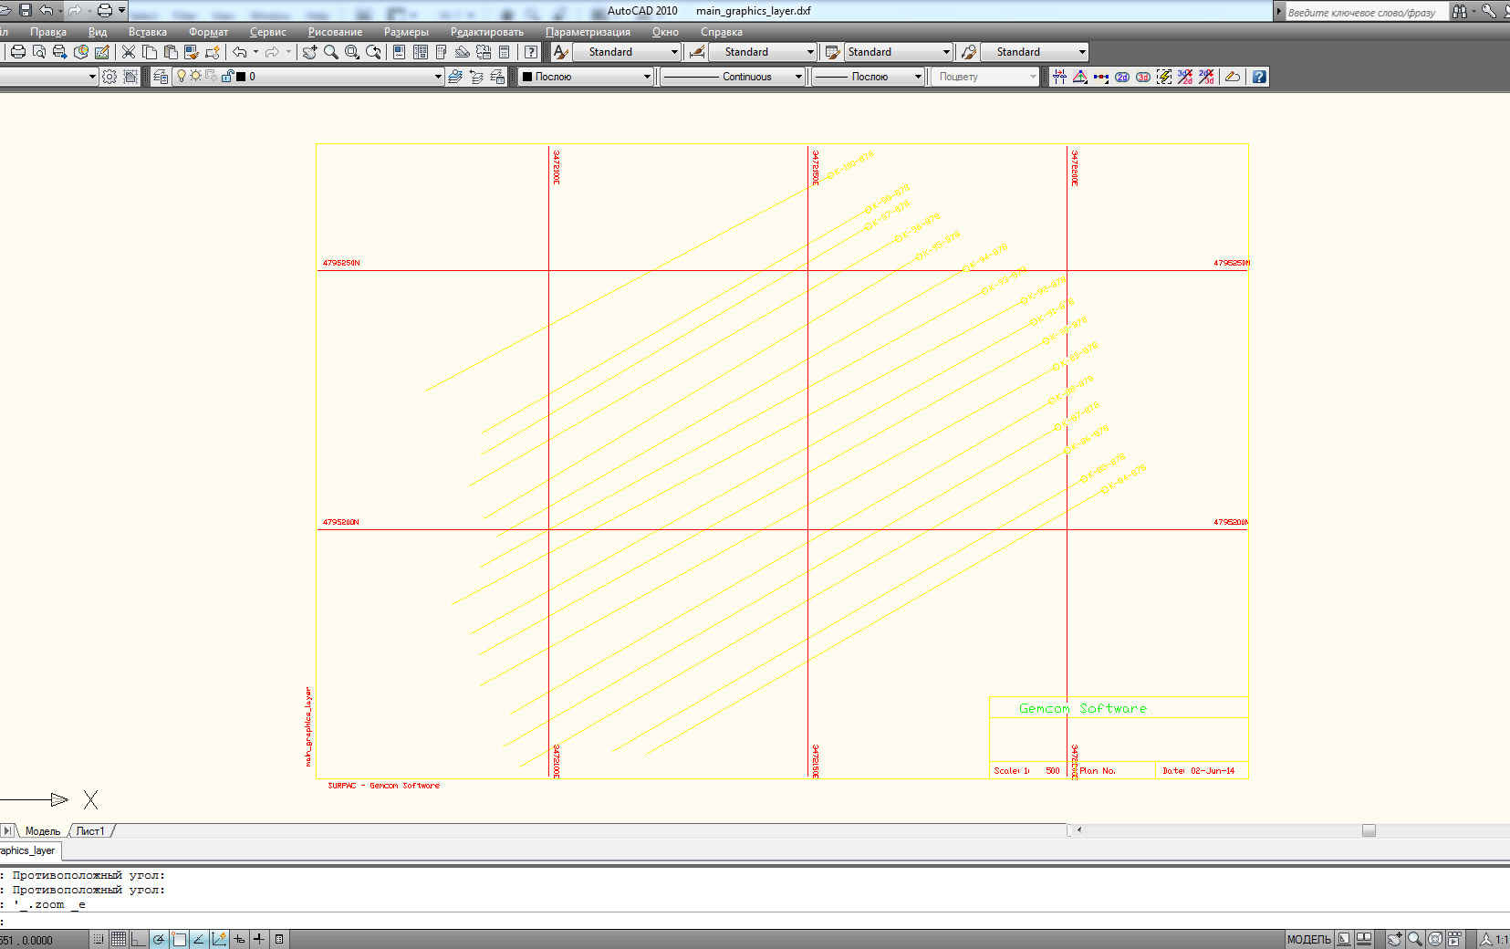Click the blue 2d button icon
Viewport: 1510px width, 949px height.
(1122, 77)
